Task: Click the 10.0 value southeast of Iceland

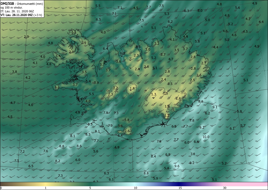Action: click(206, 137)
